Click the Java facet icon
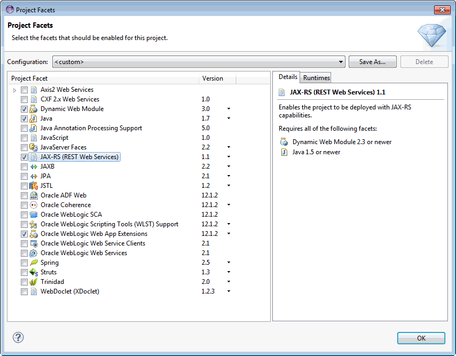The image size is (456, 356). 32,118
